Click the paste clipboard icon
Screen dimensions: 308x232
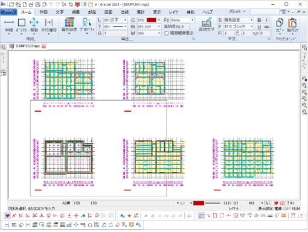292,25
